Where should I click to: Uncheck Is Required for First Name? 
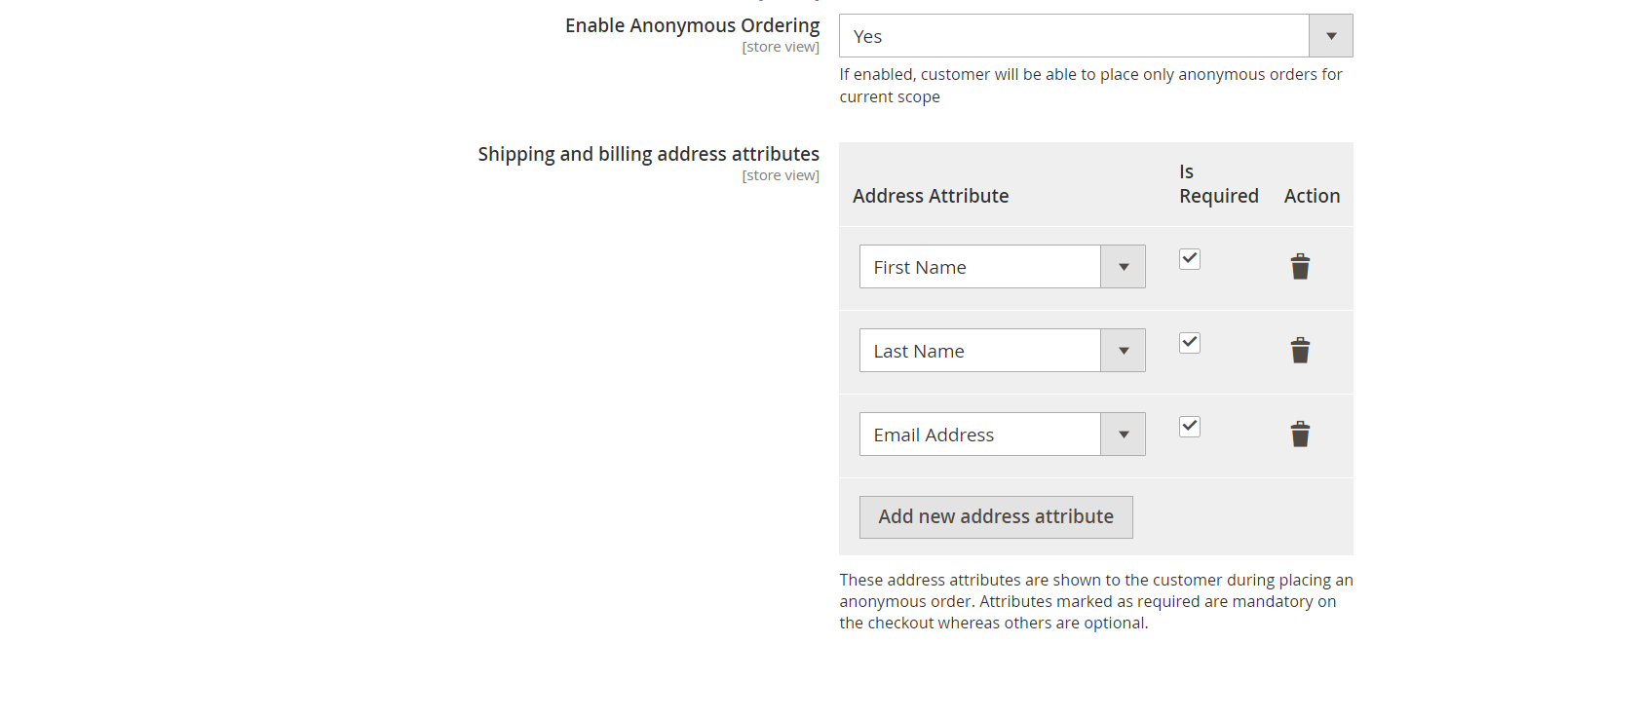(1189, 259)
